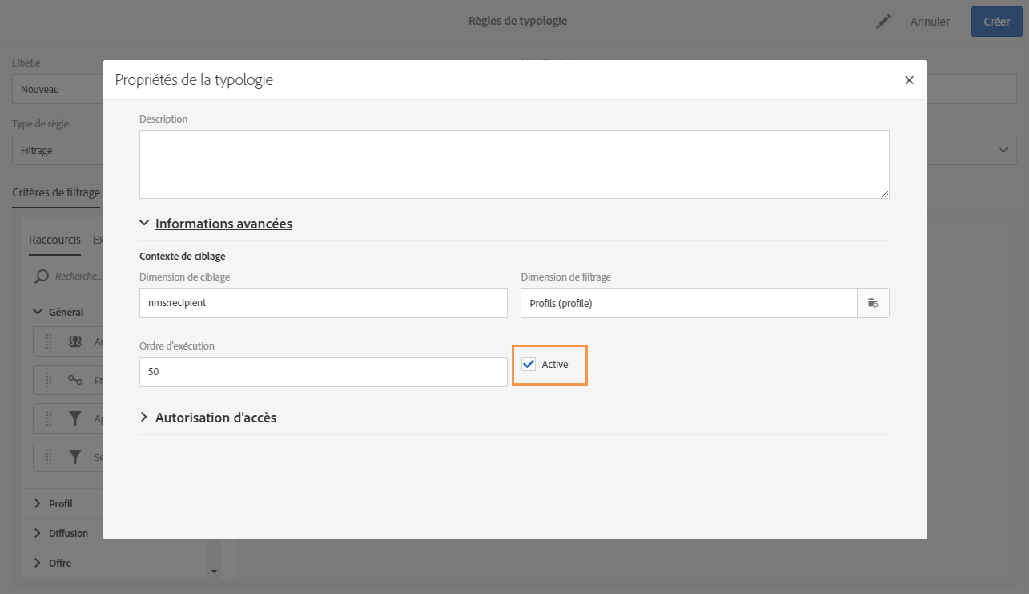The image size is (1030, 594).
Task: Click into the Ordre d'exécution field
Action: point(323,372)
